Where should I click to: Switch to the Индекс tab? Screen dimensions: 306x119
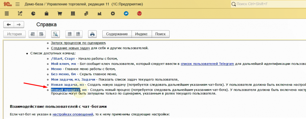[x=141, y=34]
